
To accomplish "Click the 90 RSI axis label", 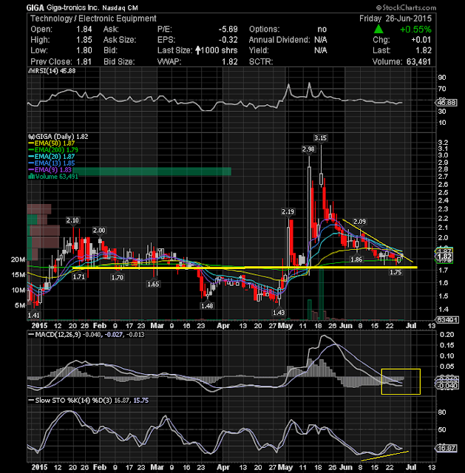I will [x=442, y=78].
